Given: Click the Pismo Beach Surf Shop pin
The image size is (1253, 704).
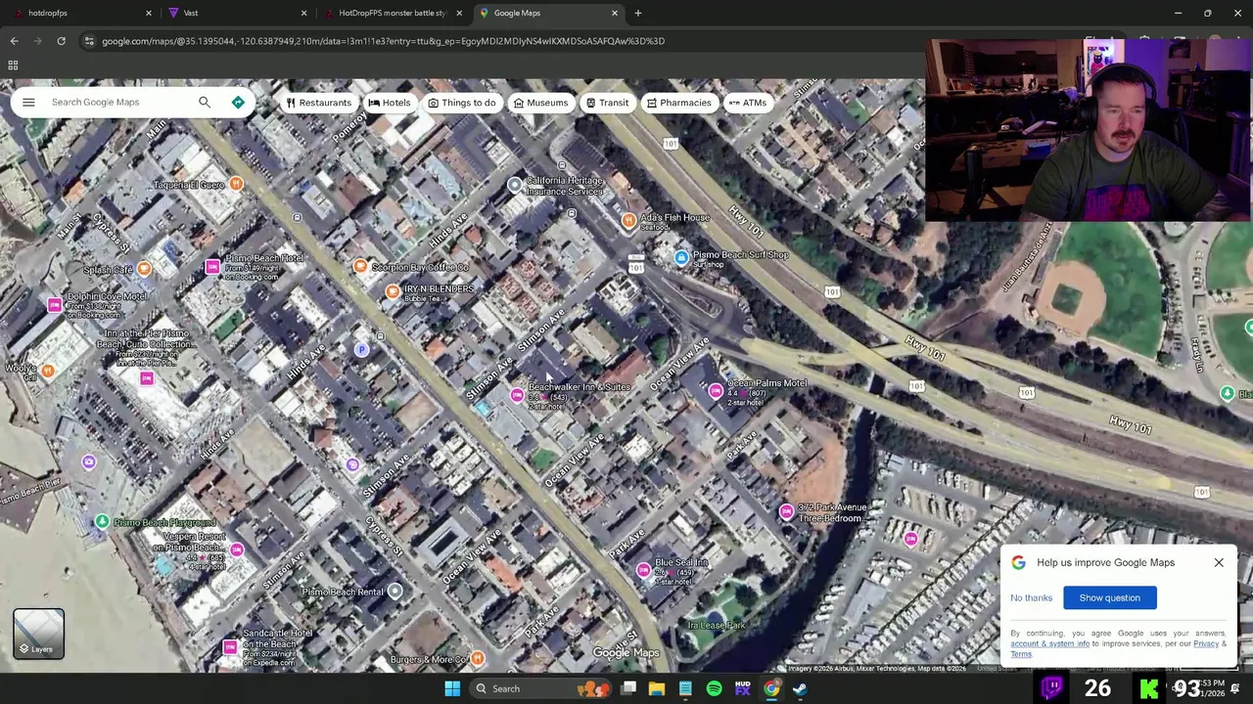Looking at the screenshot, I should point(681,257).
